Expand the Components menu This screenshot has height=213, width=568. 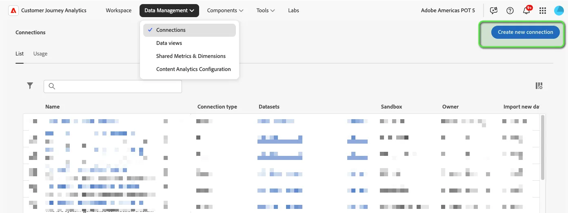pyautogui.click(x=225, y=11)
